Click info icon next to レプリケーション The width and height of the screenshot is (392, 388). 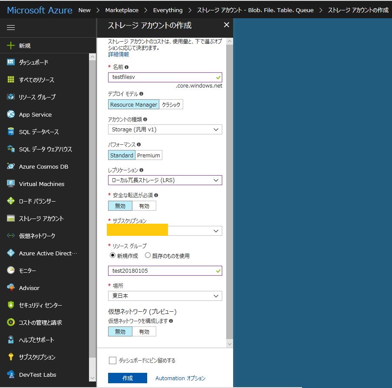[x=141, y=170]
